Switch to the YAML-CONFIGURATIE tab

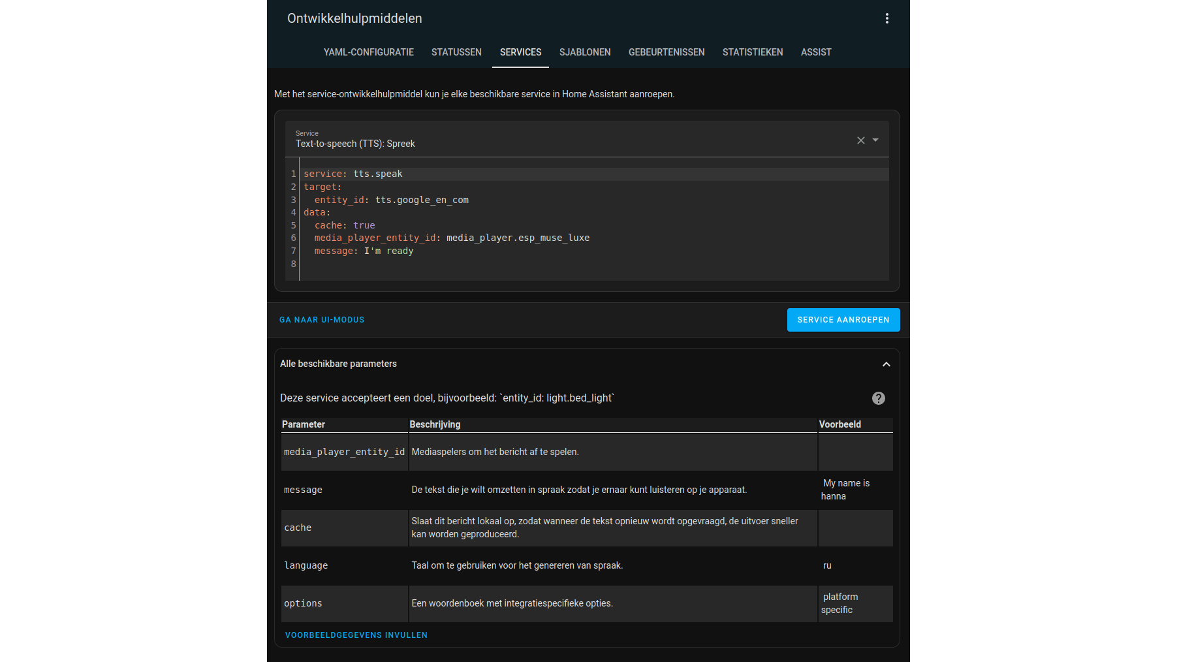(x=368, y=52)
